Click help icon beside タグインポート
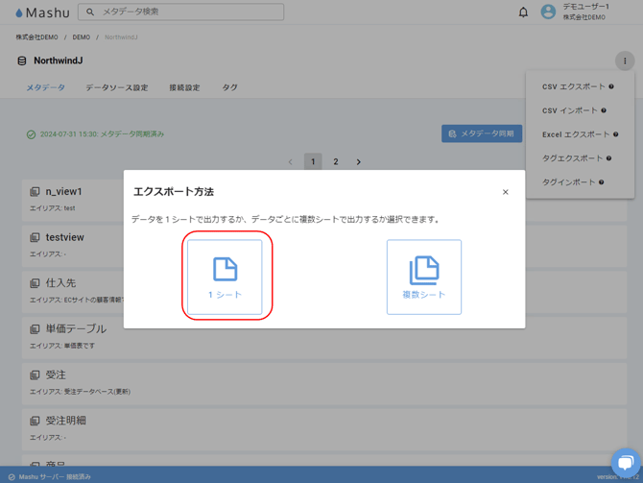The image size is (643, 483). (602, 182)
